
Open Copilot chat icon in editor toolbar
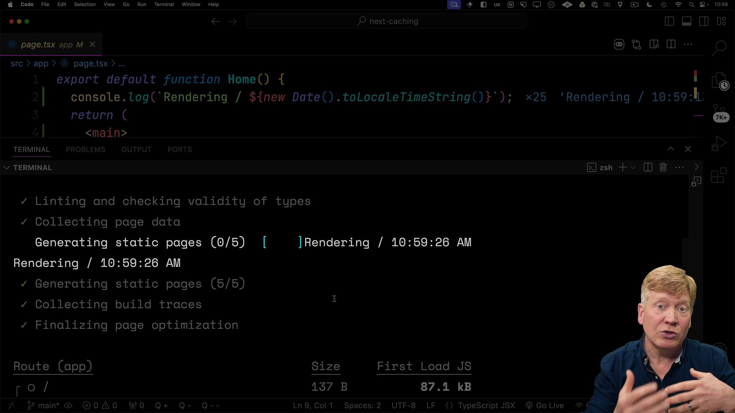(x=619, y=44)
